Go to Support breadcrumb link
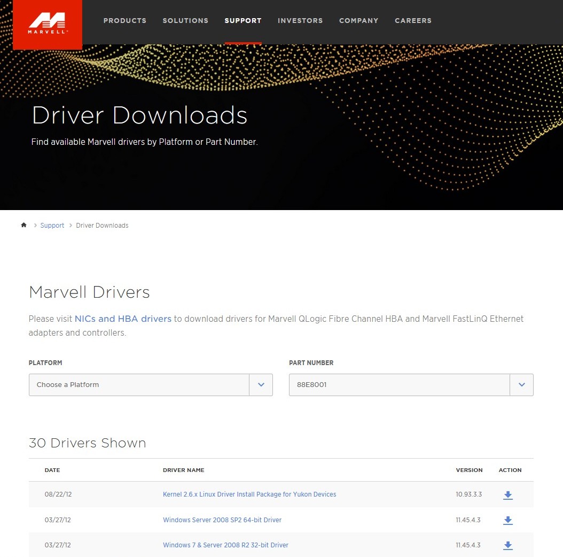The height and width of the screenshot is (557, 563). tap(52, 226)
